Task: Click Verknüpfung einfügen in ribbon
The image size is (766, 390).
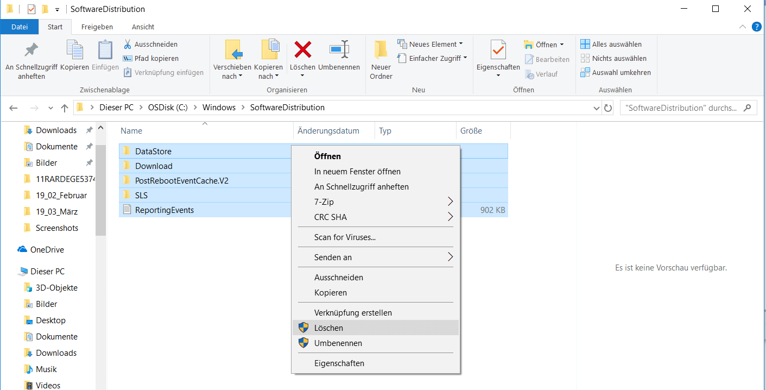Action: coord(163,72)
